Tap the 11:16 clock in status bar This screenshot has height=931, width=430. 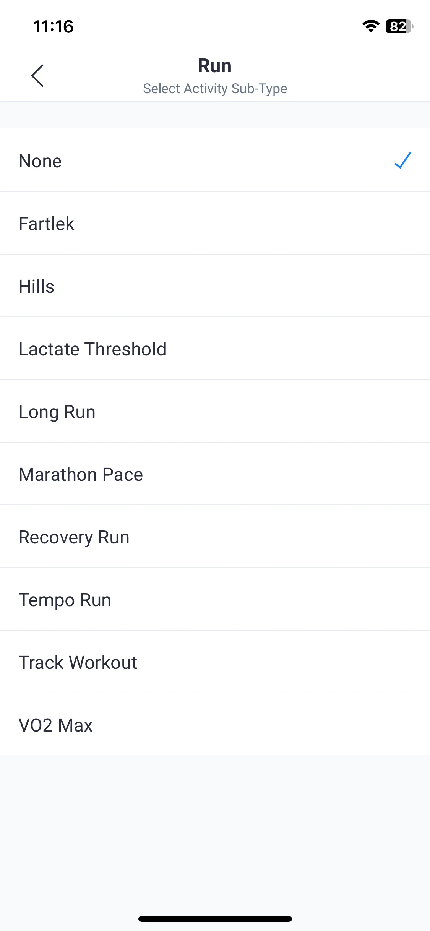tap(54, 27)
